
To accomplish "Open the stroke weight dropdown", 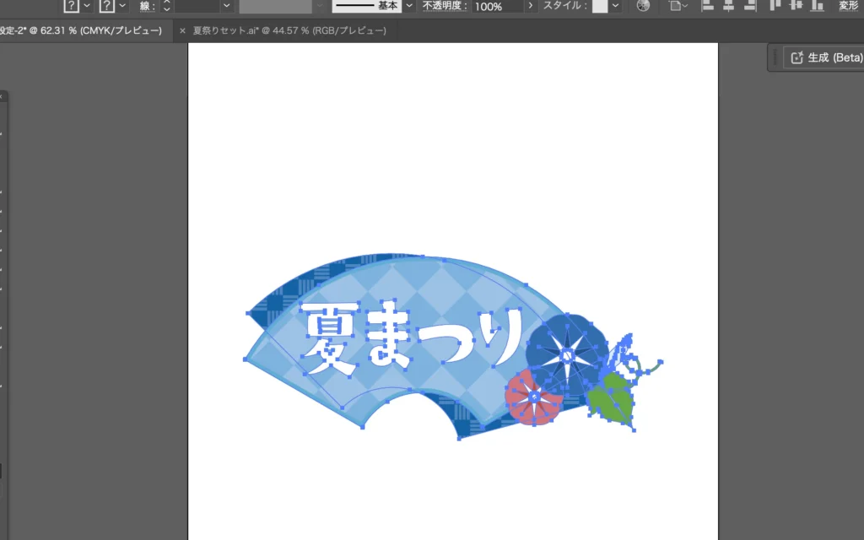I will click(x=226, y=6).
